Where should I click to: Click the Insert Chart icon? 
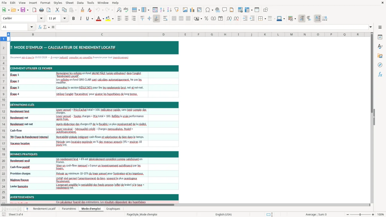point(192,10)
